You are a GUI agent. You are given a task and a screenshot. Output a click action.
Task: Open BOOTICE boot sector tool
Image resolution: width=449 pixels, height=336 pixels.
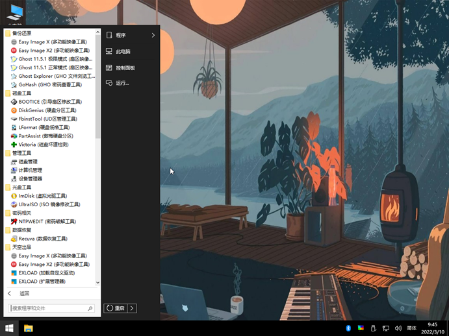pyautogui.click(x=49, y=102)
